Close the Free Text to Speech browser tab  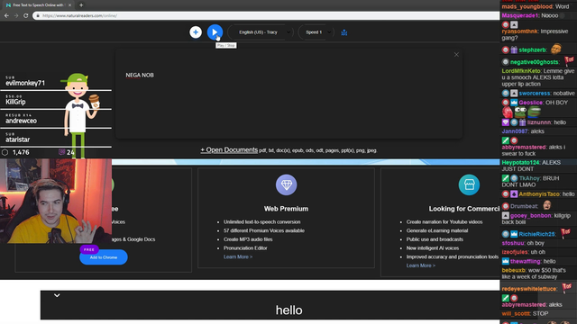tap(69, 5)
